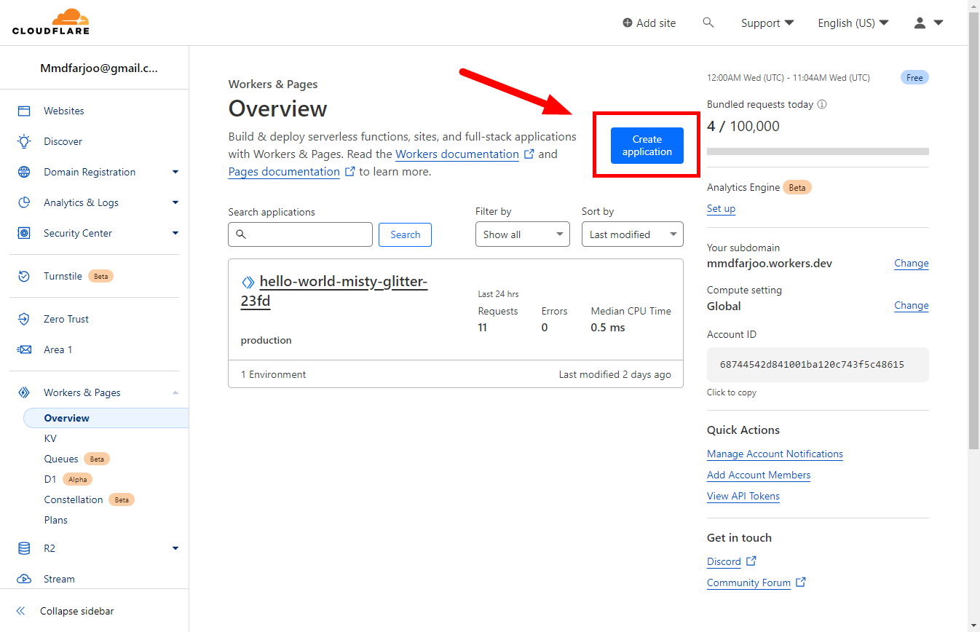Open the Discord link

coord(724,561)
